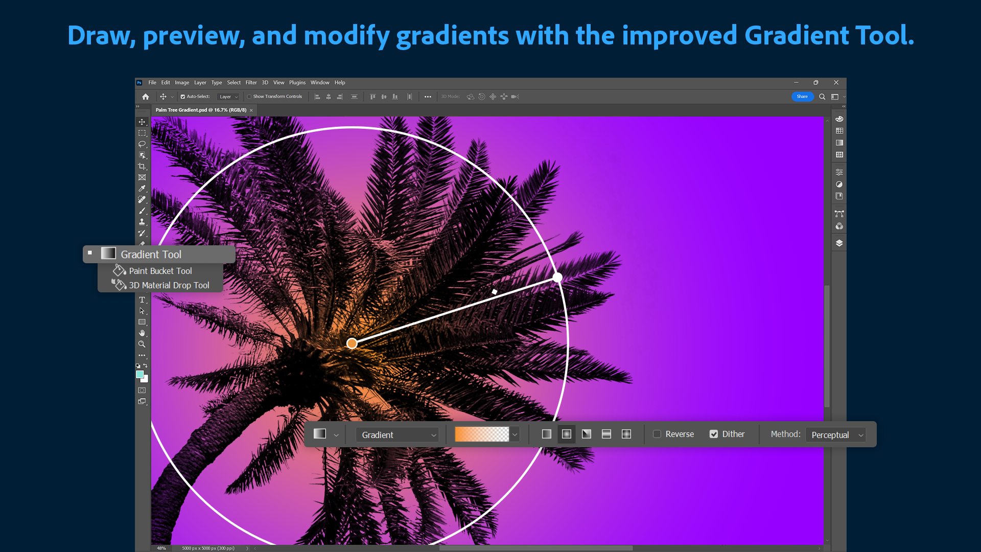Open the gradient preset picker dropdown
Image resolution: width=981 pixels, height=552 pixels.
(x=515, y=434)
